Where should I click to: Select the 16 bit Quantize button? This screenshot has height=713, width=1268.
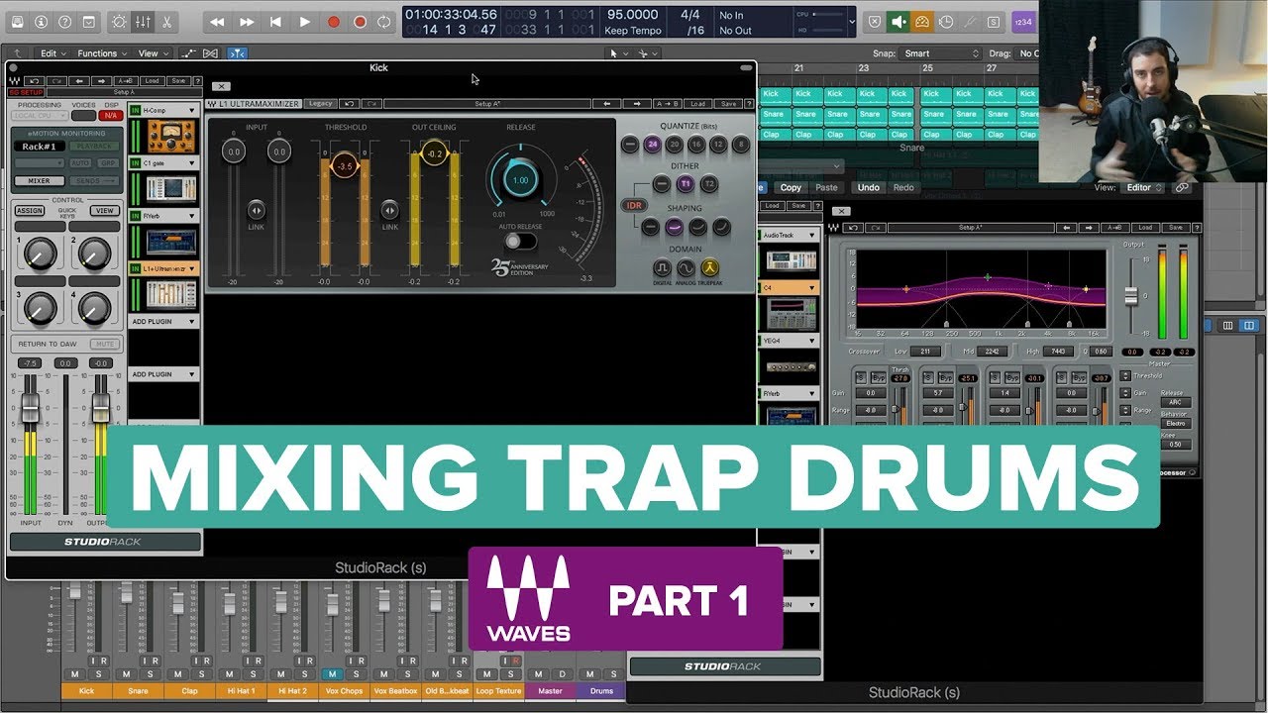pyautogui.click(x=696, y=145)
